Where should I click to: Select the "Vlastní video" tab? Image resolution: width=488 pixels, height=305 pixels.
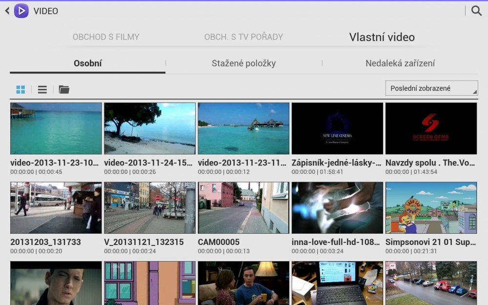pos(382,37)
